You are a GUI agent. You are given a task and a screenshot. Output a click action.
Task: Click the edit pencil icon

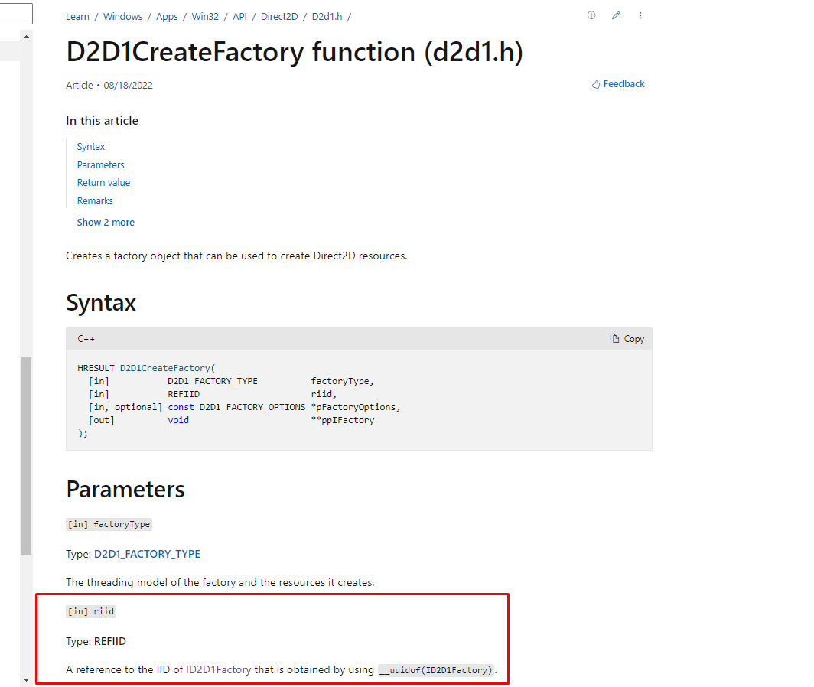pos(616,15)
